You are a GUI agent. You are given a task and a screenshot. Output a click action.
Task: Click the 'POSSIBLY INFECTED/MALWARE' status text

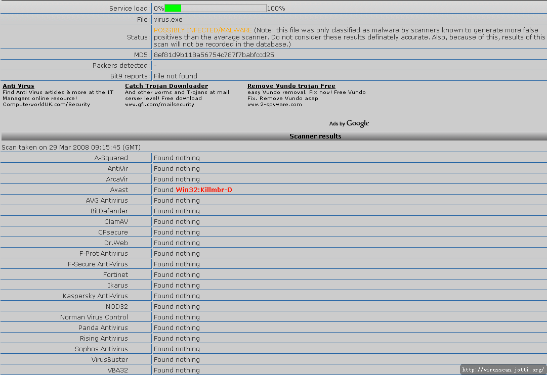point(202,30)
